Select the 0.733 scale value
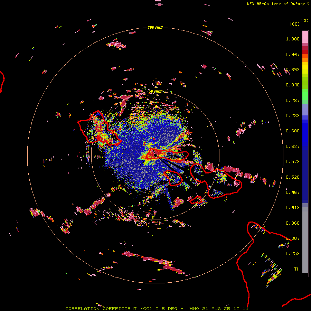This screenshot has width=311, height=311. point(293,116)
